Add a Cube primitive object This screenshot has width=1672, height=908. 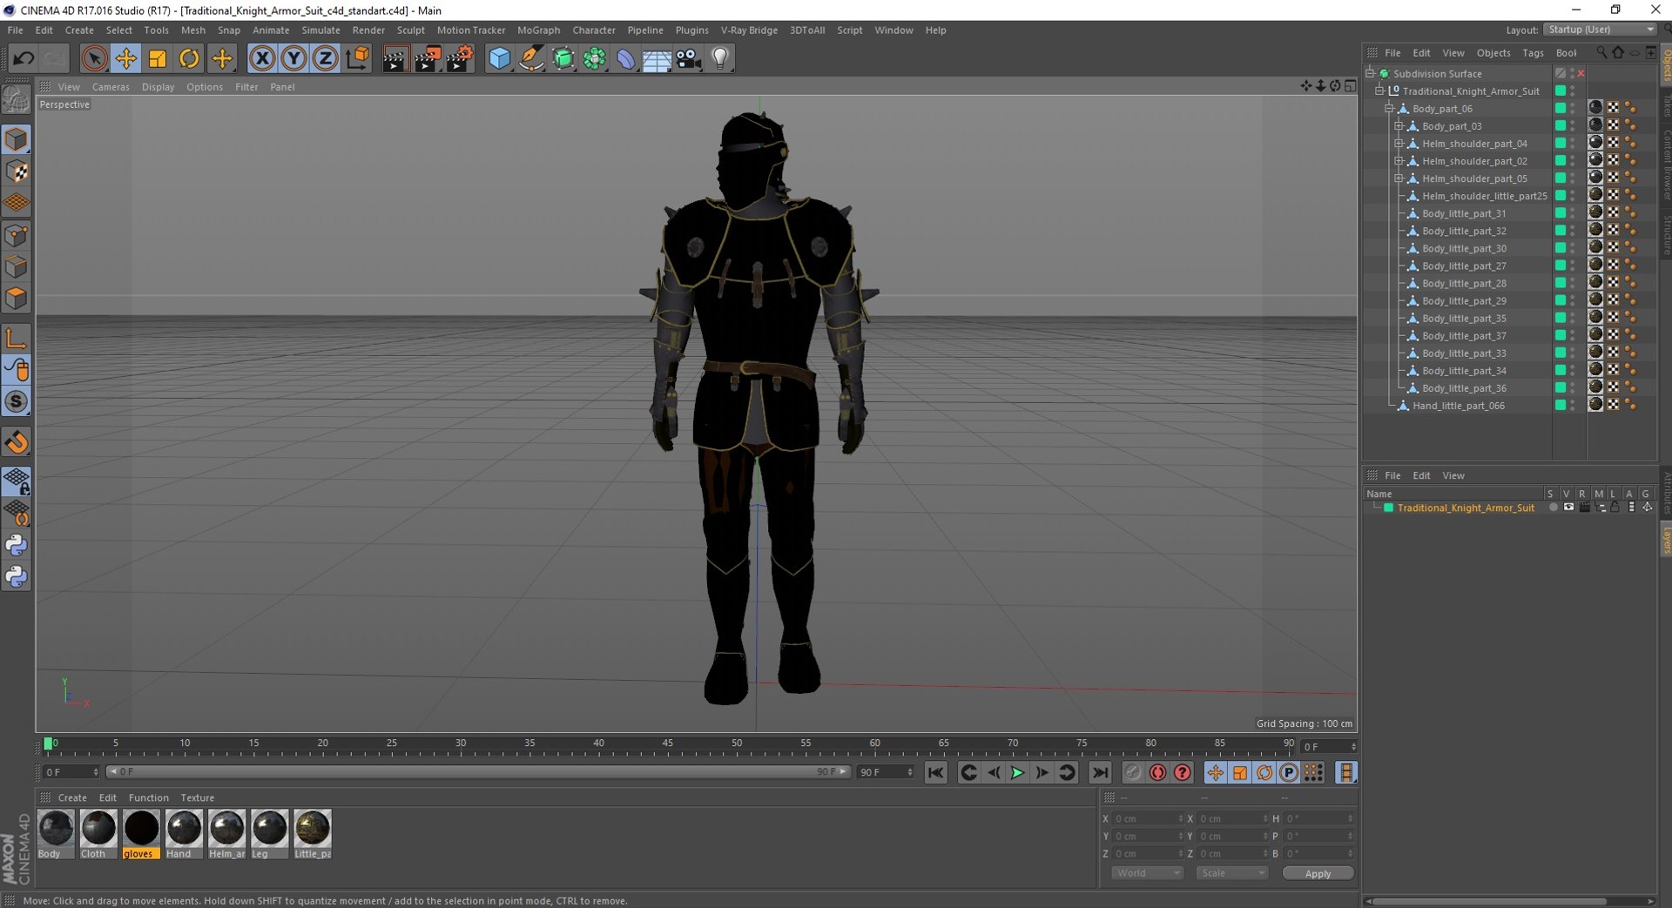pyautogui.click(x=500, y=58)
